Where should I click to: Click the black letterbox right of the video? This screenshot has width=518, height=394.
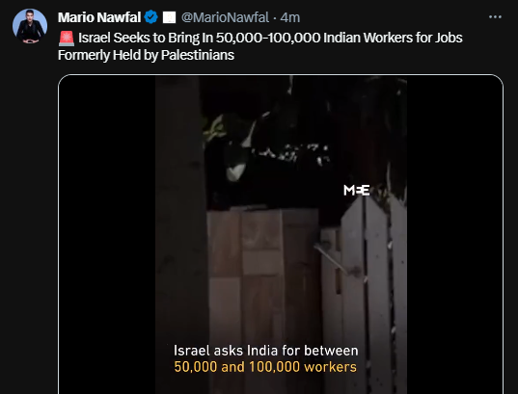click(455, 234)
